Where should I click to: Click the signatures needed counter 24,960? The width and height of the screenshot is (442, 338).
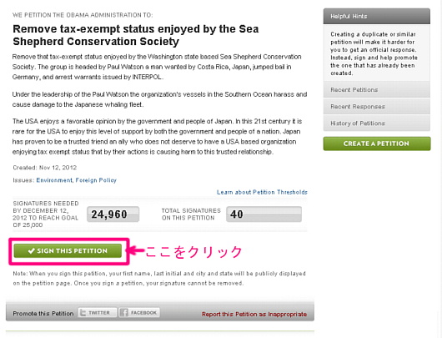[113, 214]
